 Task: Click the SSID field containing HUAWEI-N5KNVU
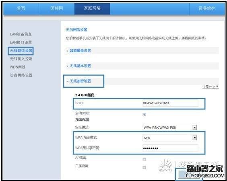pyautogui.click(x=170, y=103)
